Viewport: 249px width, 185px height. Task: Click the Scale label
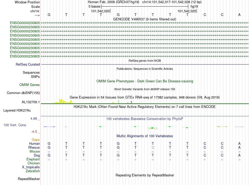[x=35, y=7]
